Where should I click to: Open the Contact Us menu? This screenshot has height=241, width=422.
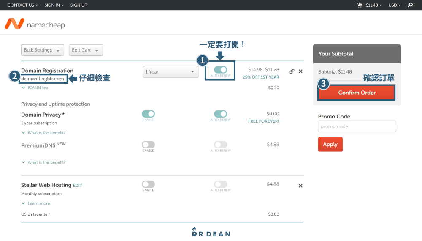click(x=23, y=5)
